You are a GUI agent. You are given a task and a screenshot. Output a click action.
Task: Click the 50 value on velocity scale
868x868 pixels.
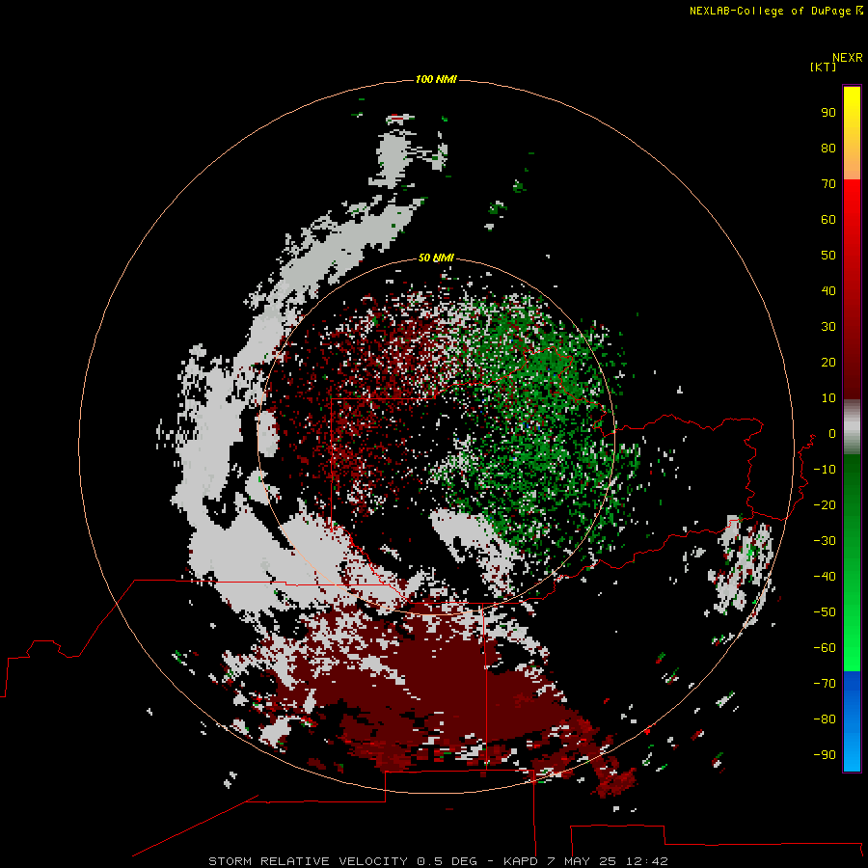pyautogui.click(x=828, y=256)
